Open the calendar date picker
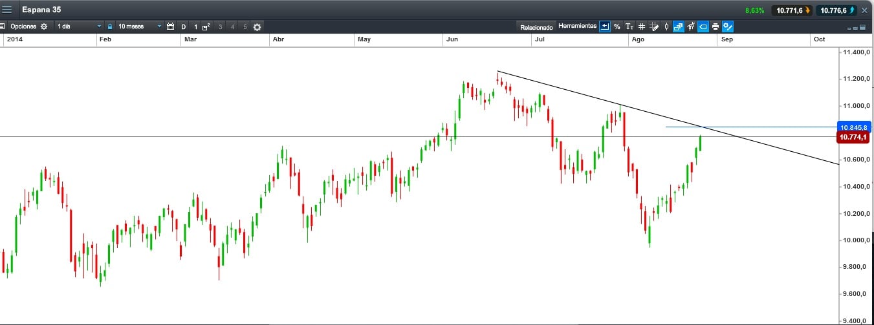Screen dimensions: 874x325 coord(171,26)
